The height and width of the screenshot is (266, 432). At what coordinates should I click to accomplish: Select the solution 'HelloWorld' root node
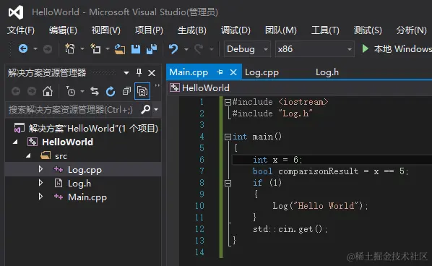pos(86,128)
